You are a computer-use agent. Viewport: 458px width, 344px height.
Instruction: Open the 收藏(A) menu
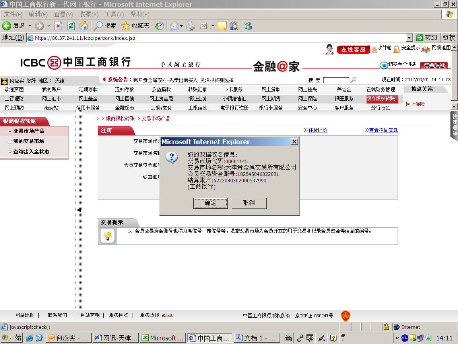point(89,14)
